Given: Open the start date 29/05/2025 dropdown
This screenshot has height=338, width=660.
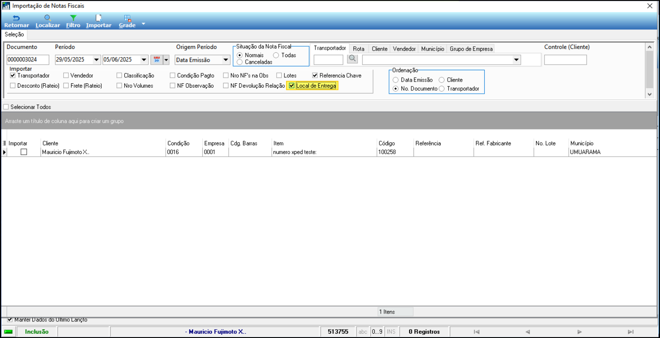Looking at the screenshot, I should click(x=96, y=60).
